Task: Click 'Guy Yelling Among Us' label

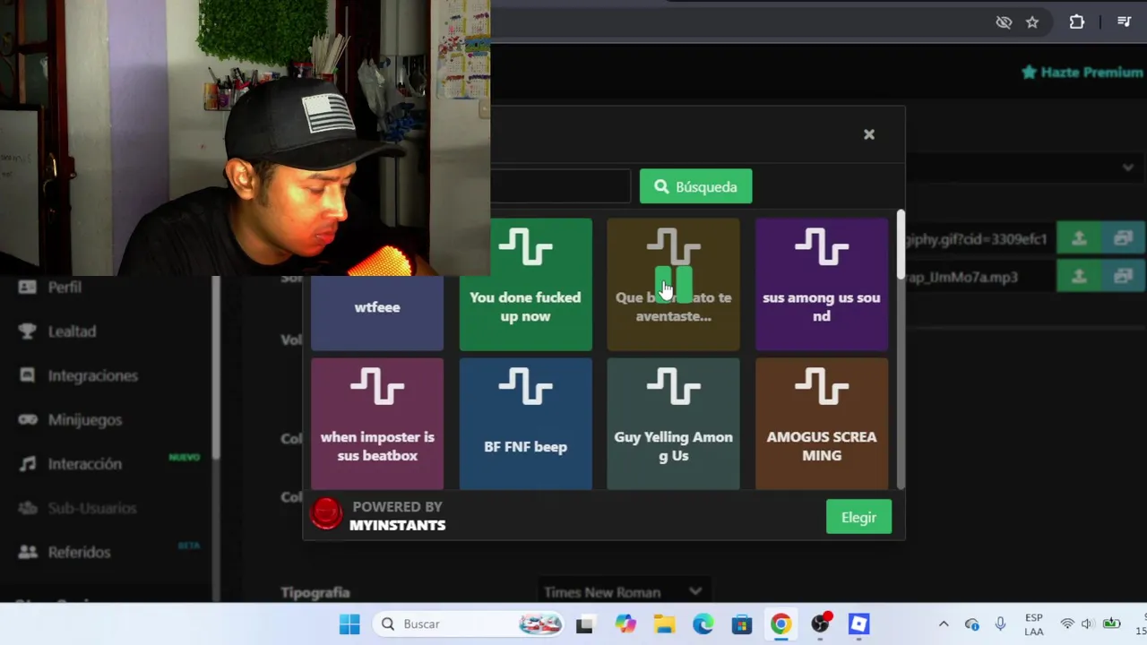Action: click(x=673, y=446)
